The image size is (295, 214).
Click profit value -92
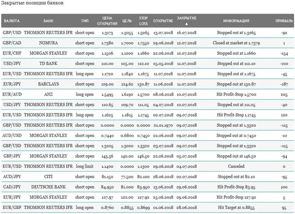284,33
